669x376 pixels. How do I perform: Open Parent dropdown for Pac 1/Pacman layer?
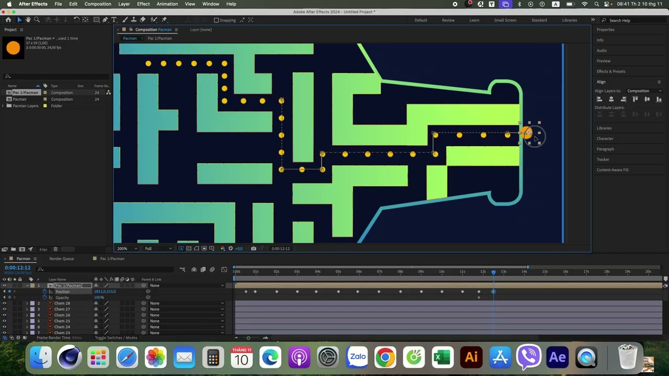coord(187,286)
